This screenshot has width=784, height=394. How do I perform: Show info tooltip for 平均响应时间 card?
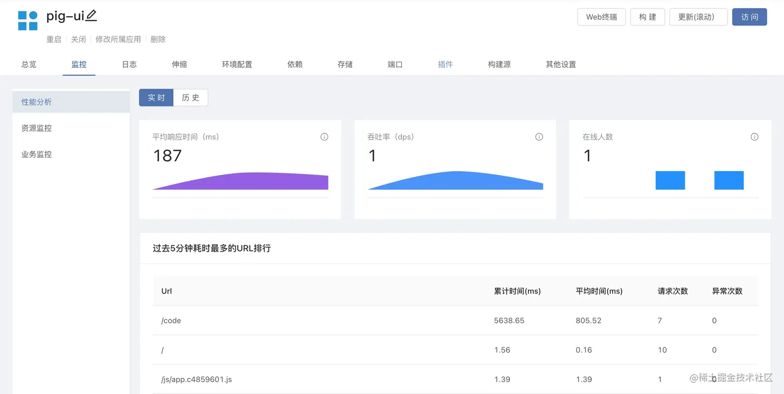325,137
